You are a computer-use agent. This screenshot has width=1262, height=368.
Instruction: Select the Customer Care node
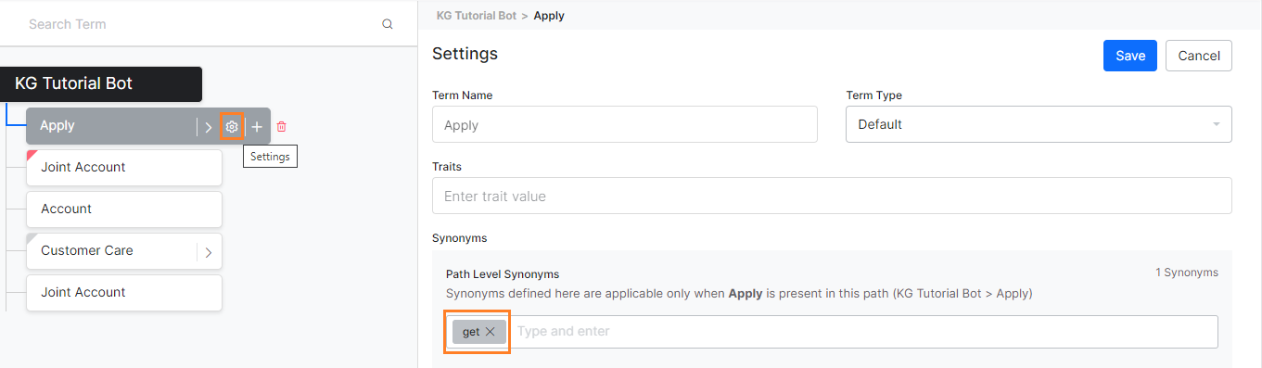[111, 251]
